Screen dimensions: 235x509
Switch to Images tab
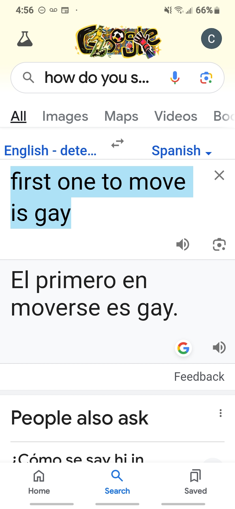click(65, 116)
